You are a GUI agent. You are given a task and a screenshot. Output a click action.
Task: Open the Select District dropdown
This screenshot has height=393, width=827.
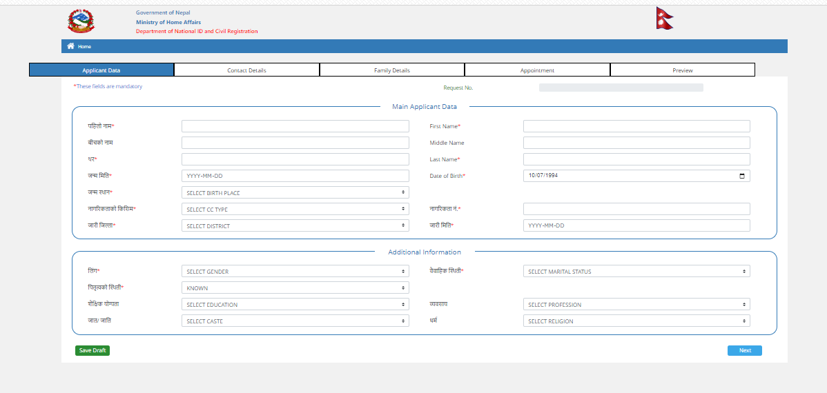(295, 225)
